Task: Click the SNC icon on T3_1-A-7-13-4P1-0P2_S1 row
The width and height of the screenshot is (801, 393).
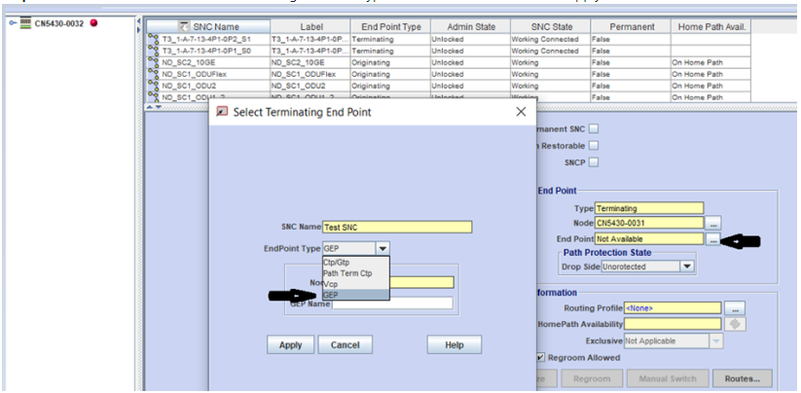Action: tap(153, 39)
